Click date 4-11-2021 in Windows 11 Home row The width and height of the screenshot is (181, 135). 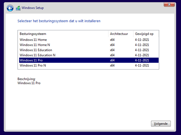click(x=142, y=40)
